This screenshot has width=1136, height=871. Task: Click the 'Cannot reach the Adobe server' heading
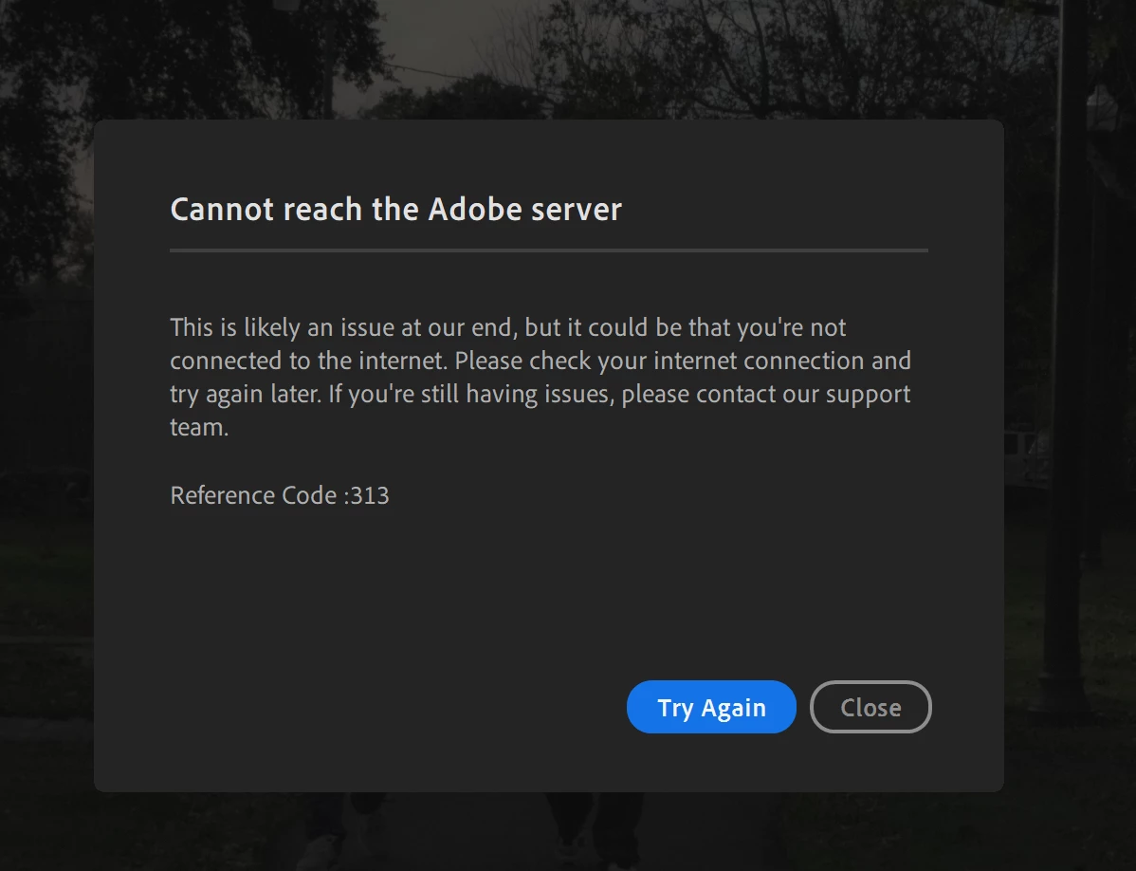coord(395,210)
